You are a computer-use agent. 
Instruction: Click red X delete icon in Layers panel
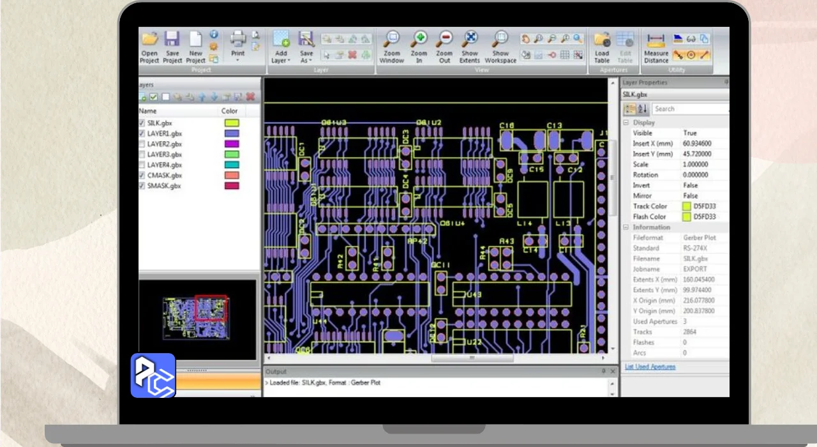click(250, 97)
